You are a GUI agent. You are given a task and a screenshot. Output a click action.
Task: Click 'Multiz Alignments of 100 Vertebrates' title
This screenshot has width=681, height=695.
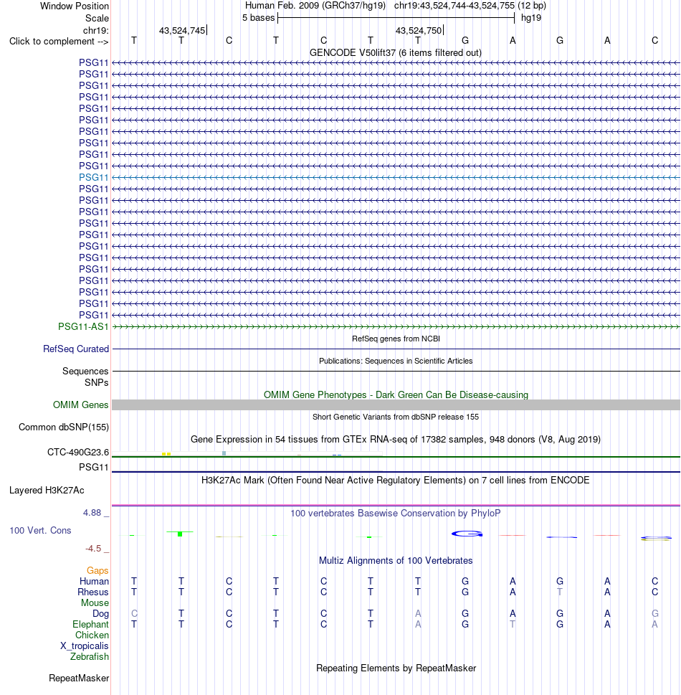(396, 560)
